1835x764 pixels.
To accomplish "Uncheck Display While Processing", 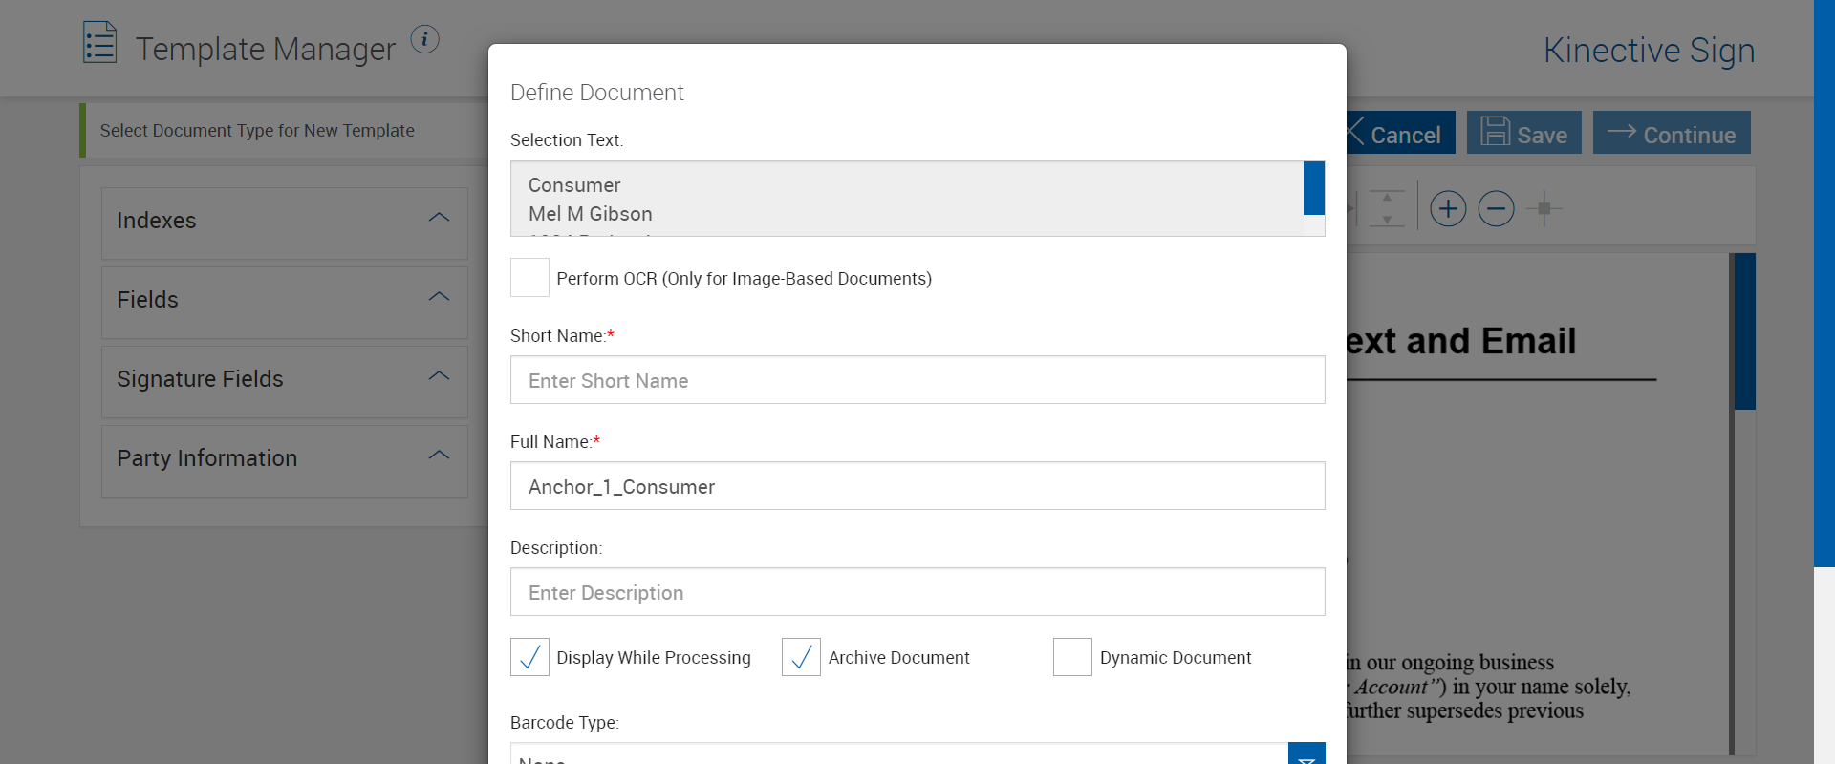I will [529, 657].
